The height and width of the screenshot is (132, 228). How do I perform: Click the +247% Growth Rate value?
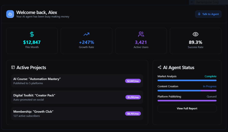86,42
